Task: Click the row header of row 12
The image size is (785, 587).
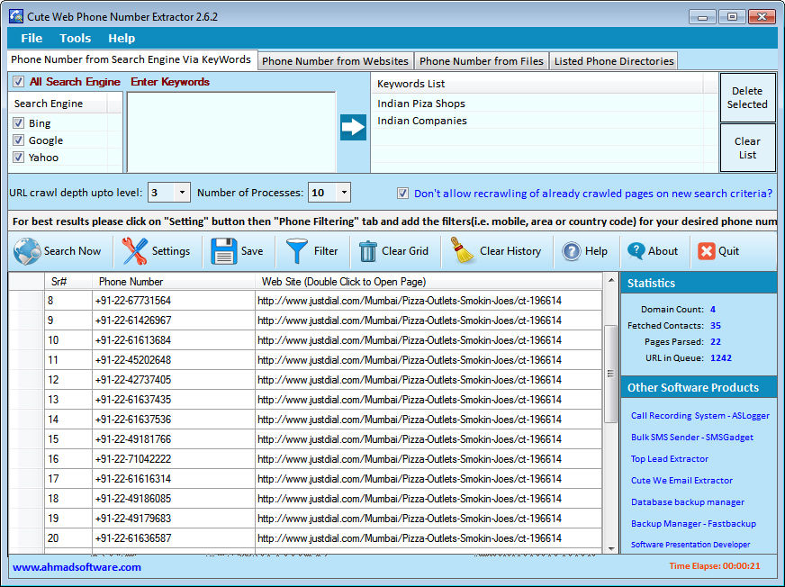Action: (x=26, y=380)
